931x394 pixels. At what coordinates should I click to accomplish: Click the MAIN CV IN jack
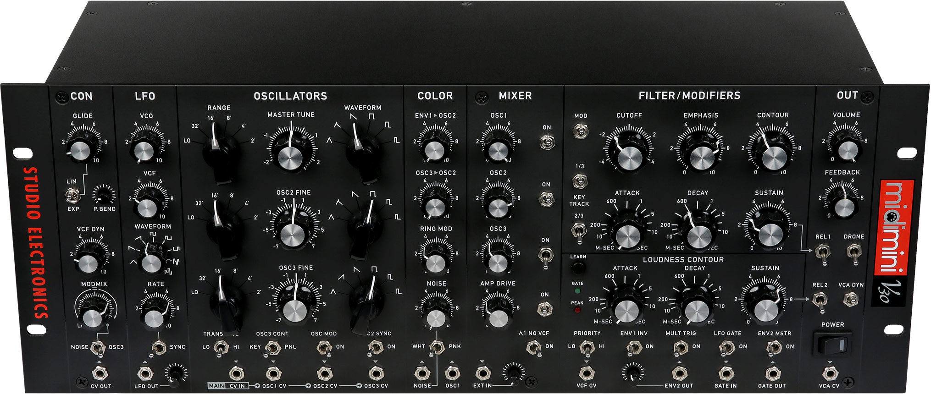[x=236, y=373]
